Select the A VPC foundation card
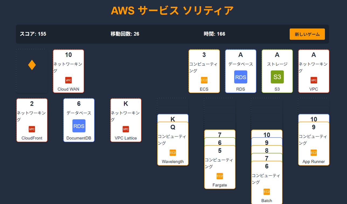The image size is (347, 204). [314, 71]
